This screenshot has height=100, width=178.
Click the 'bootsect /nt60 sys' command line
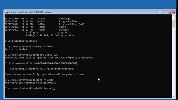31,55
